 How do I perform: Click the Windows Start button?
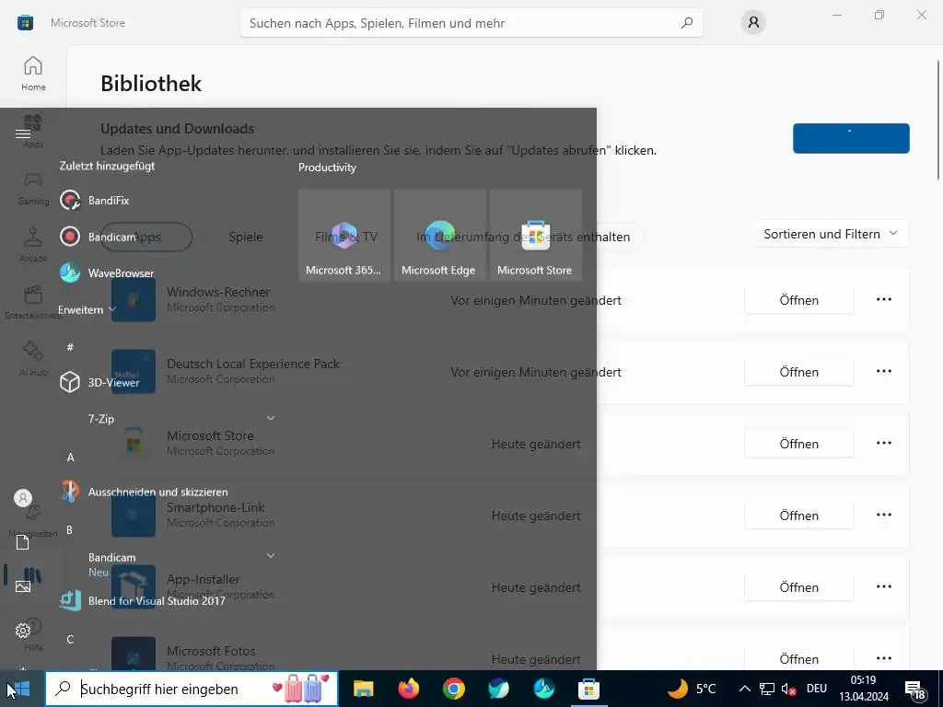tap(22, 689)
